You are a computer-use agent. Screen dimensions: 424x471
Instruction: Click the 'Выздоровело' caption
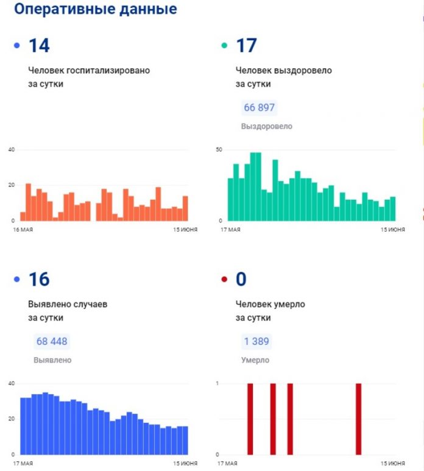pos(267,126)
